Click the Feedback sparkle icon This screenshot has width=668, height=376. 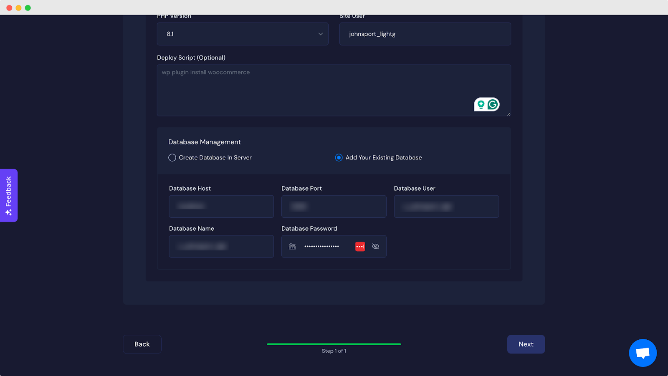click(x=8, y=211)
